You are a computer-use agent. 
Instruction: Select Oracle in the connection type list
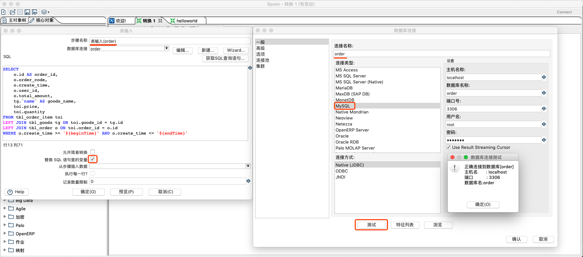342,136
